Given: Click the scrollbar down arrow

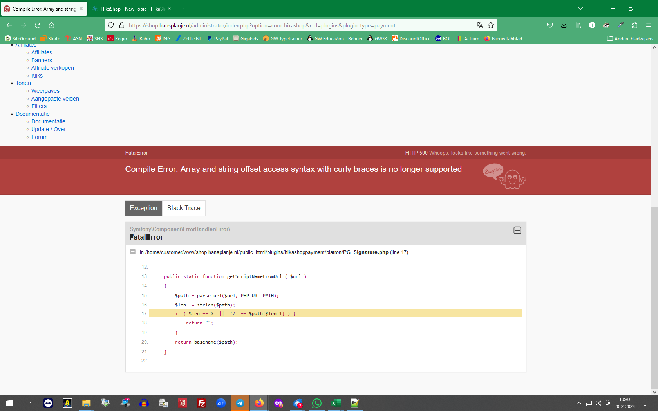Looking at the screenshot, I should point(654,392).
